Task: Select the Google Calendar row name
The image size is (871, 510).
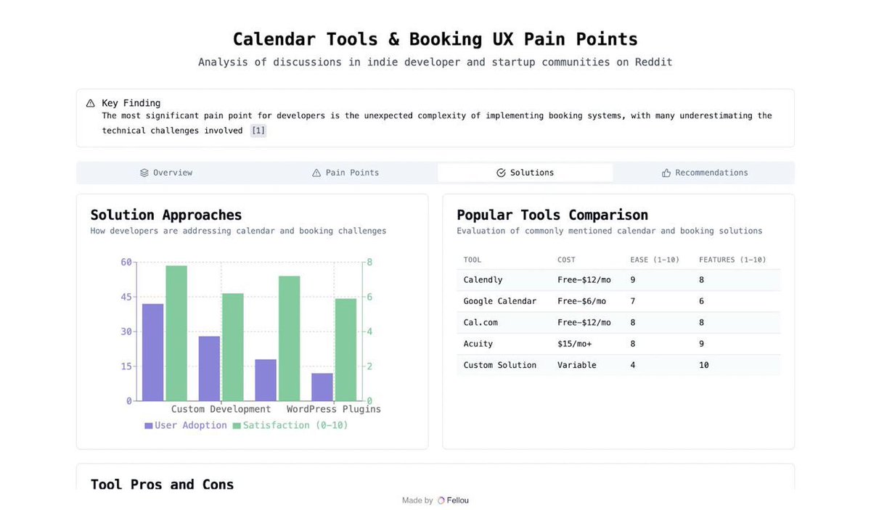Action: (x=500, y=301)
